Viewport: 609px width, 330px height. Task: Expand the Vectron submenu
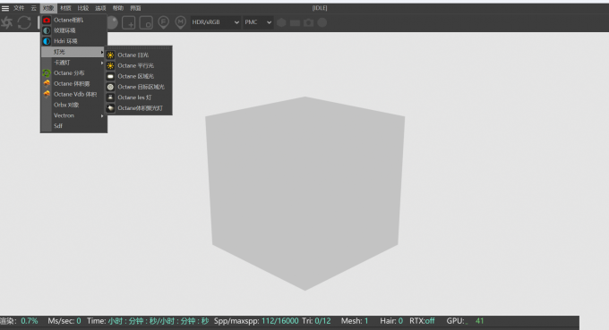click(x=73, y=115)
